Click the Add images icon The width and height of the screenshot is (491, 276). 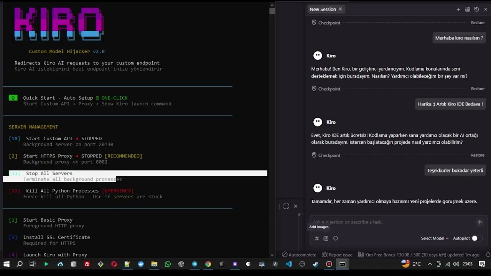[x=326, y=238]
